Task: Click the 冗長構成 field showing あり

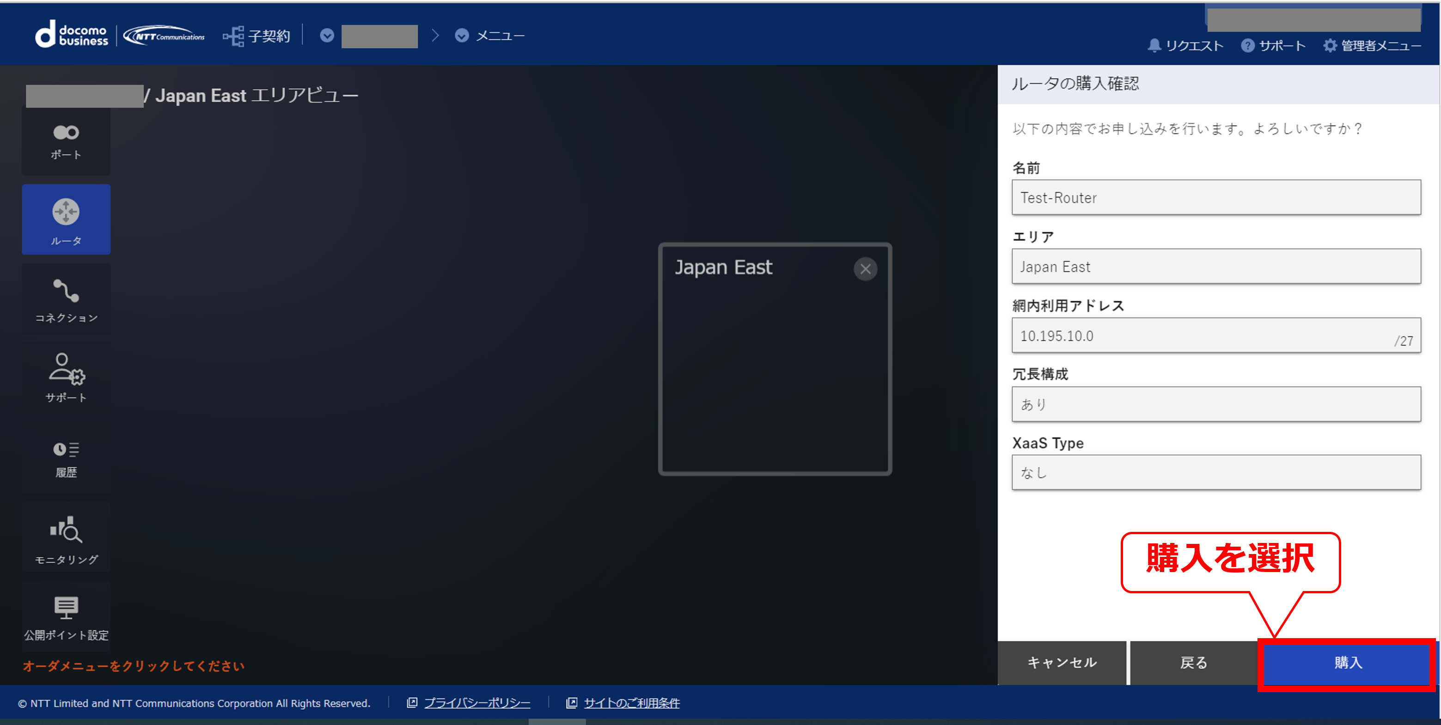Action: (1216, 404)
